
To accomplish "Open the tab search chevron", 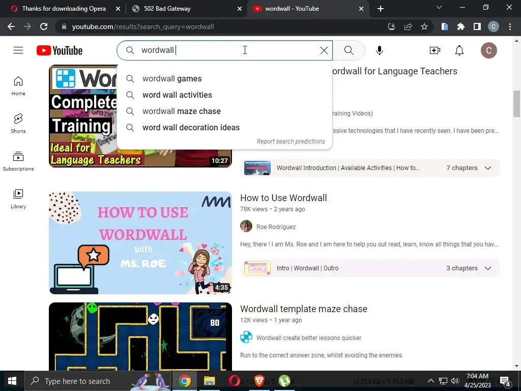I will click(439, 7).
